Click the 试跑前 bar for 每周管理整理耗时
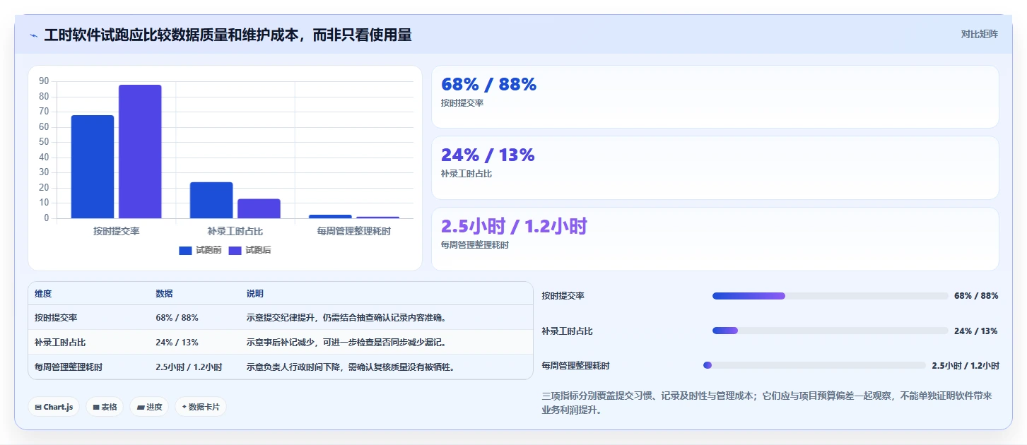 click(x=330, y=216)
